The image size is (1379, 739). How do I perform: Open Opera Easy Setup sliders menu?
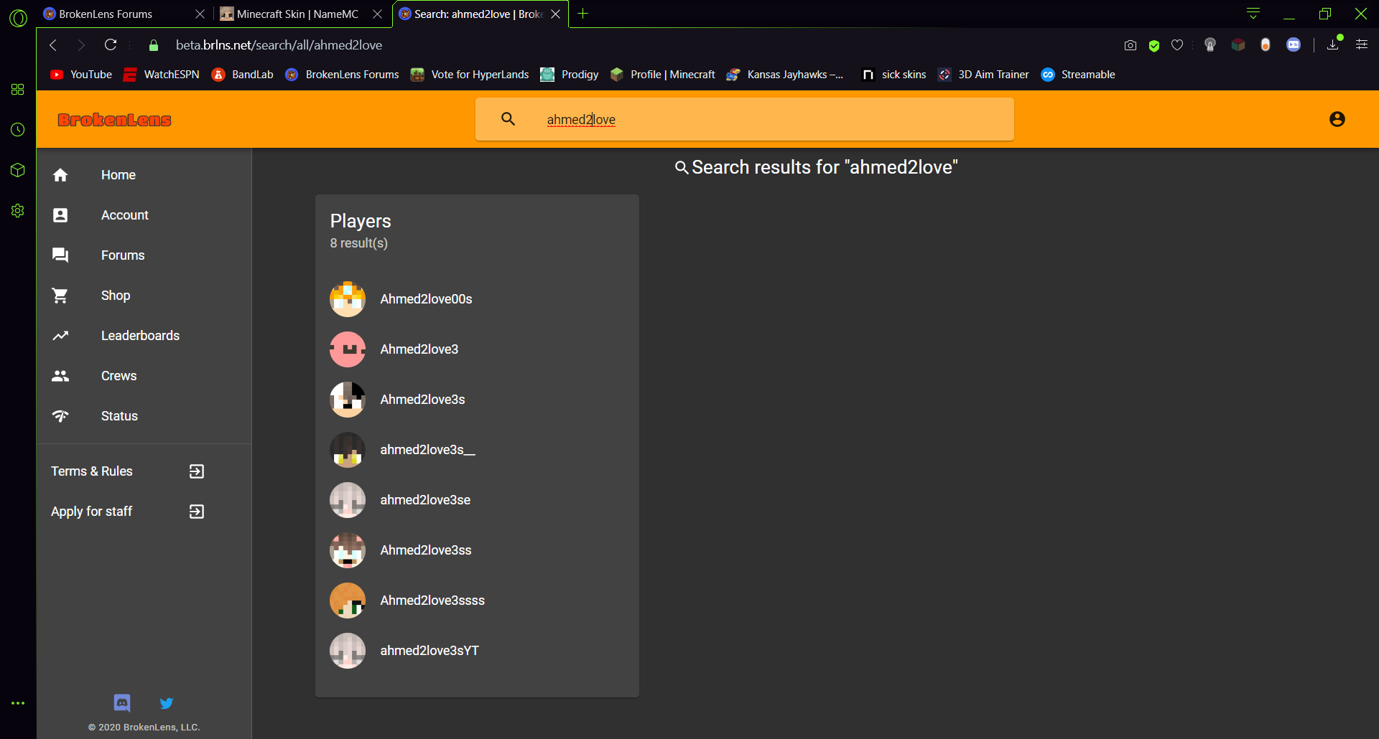(1361, 44)
